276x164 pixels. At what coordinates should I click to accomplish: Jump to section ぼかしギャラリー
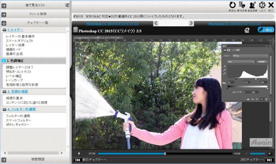point(18,125)
